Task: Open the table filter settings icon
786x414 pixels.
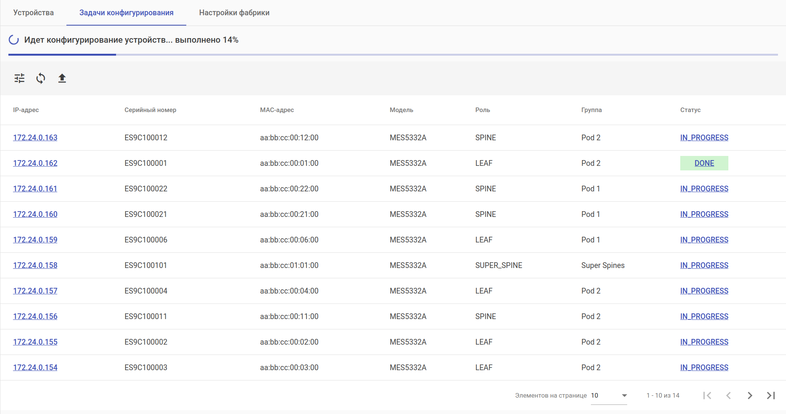Action: point(19,78)
